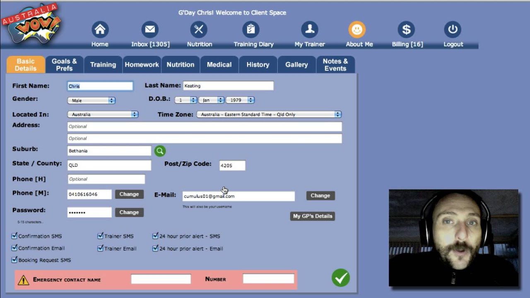Click the E-Mail address field

pyautogui.click(x=238, y=196)
